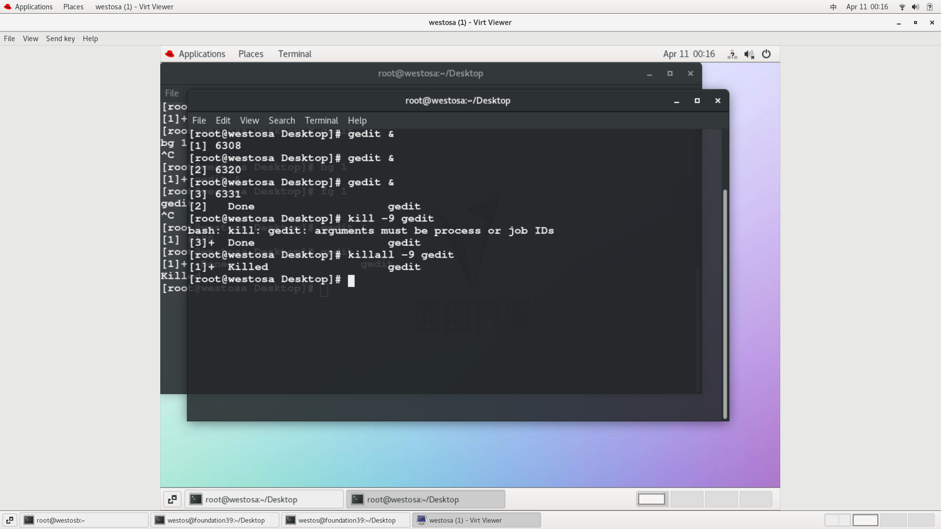Maximize the Virt Viewer window
Screen dimensions: 941x529
(915, 23)
